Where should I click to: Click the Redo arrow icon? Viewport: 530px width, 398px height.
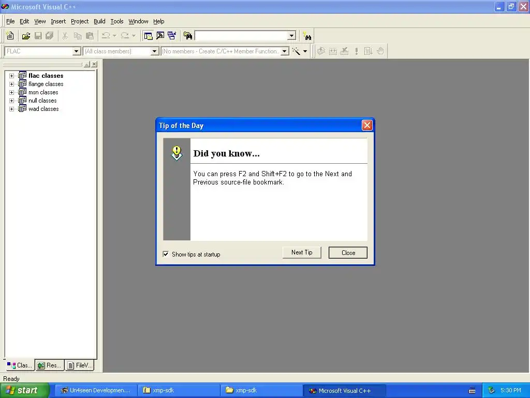[x=125, y=36]
